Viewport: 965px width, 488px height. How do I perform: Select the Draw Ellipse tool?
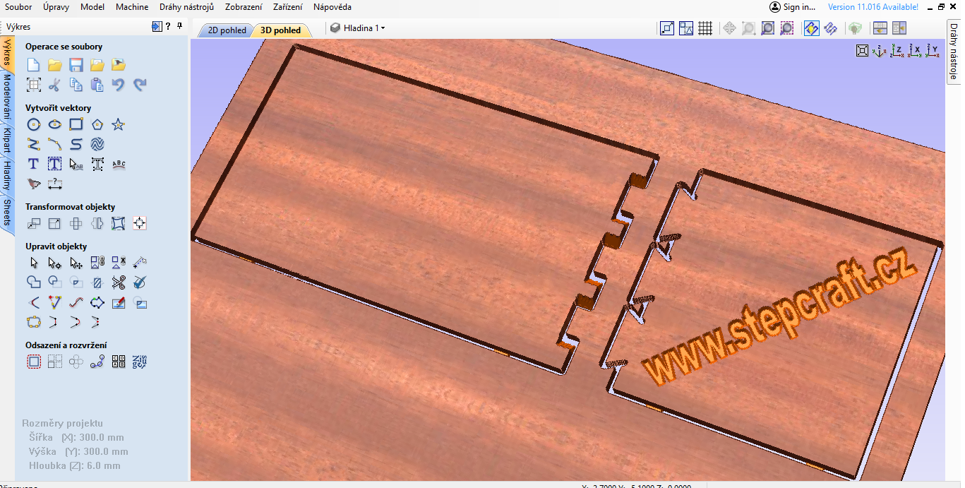[54, 125]
